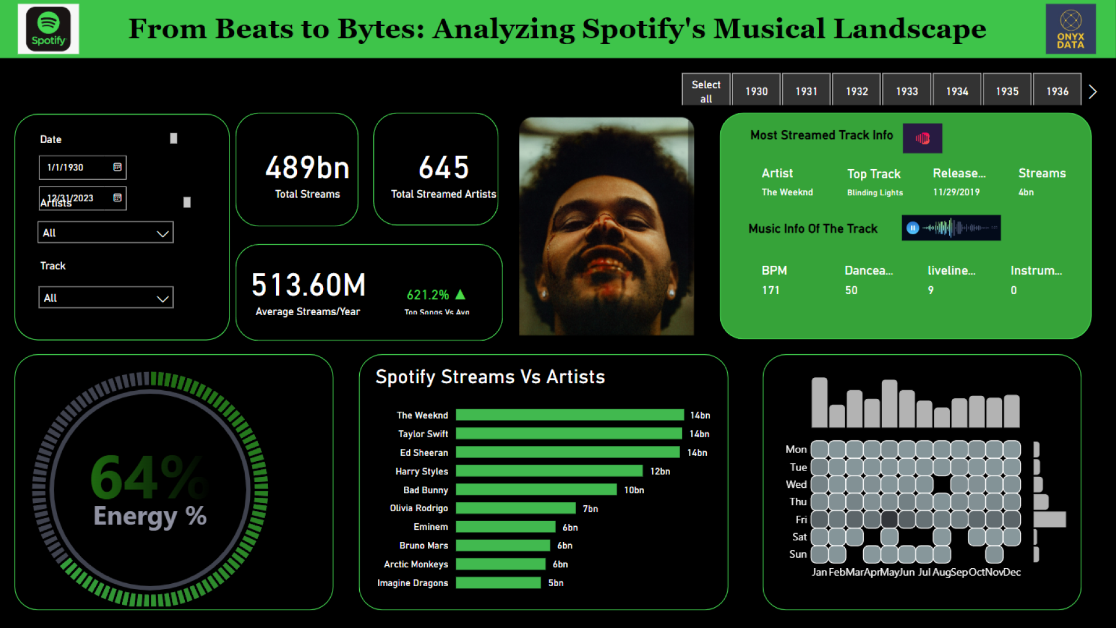1116x628 pixels.
Task: Click the green up-arrow trend indicator
Action: (x=460, y=294)
